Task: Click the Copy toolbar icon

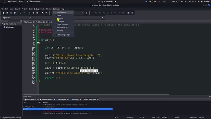Action: (x=33, y=13)
